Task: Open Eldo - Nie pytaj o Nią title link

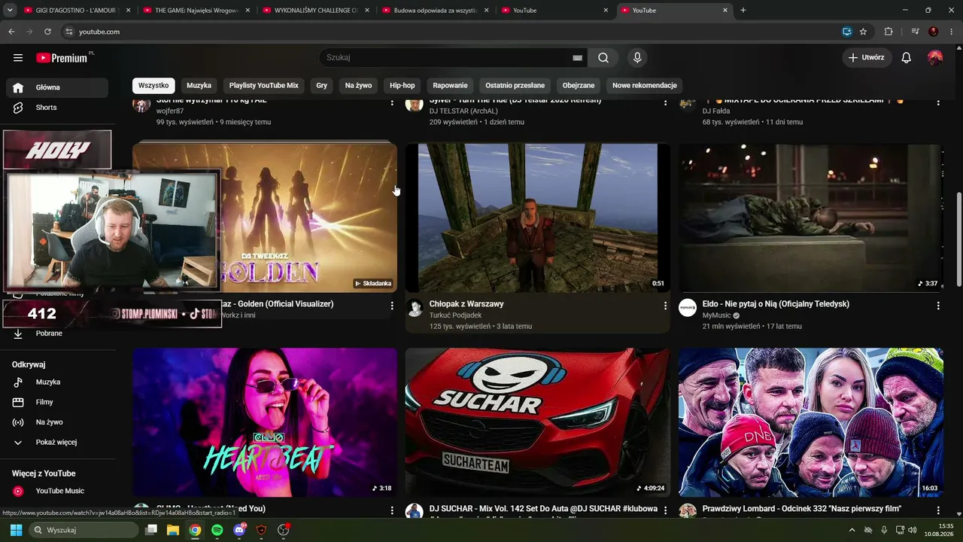Action: tap(776, 304)
